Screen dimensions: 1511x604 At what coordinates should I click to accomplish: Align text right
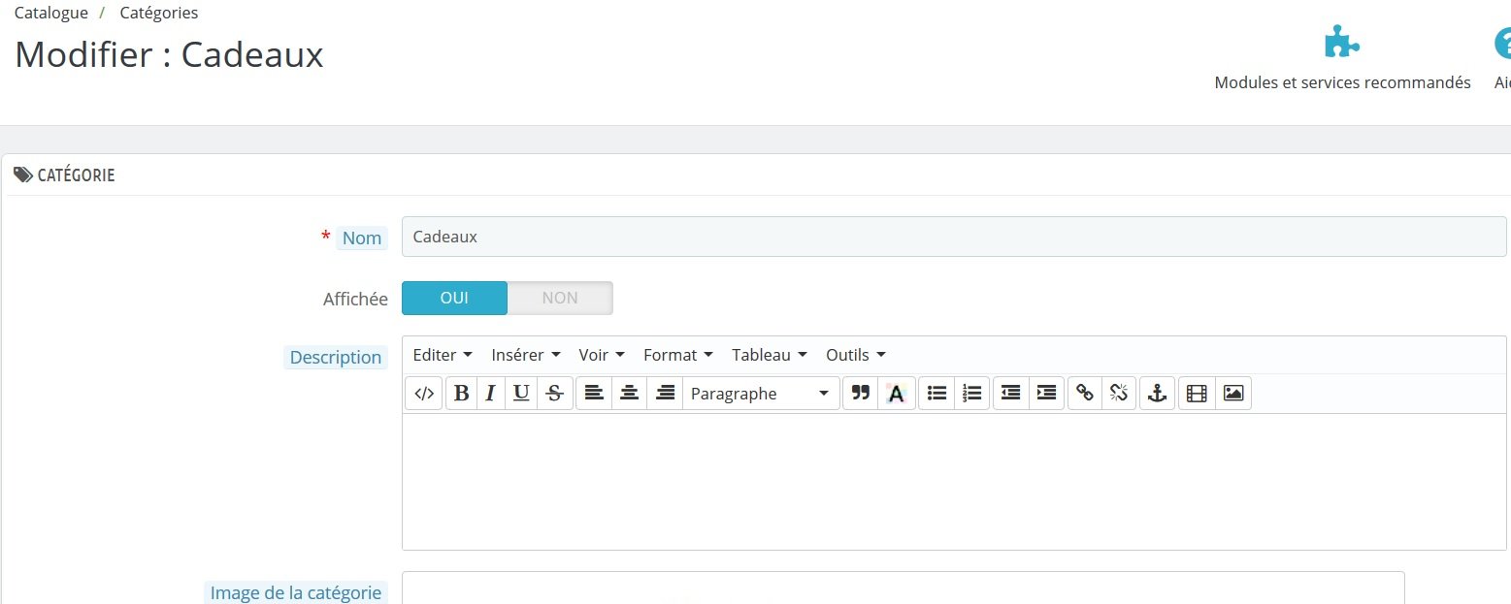coord(665,393)
